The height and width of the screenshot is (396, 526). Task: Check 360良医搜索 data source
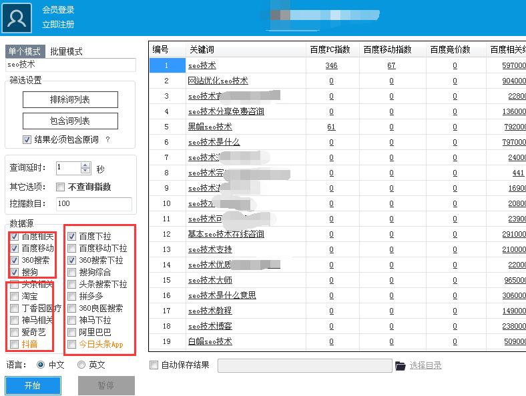(71, 308)
